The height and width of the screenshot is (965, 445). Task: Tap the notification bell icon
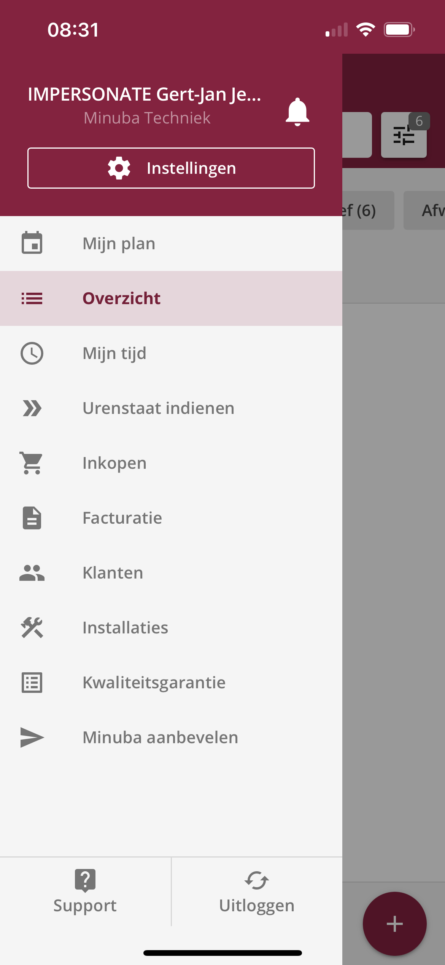[297, 112]
